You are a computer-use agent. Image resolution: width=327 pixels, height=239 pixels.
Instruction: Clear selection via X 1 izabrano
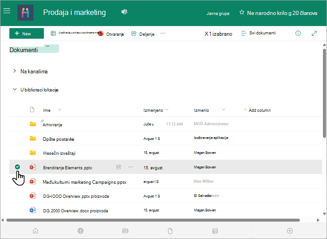pos(218,34)
